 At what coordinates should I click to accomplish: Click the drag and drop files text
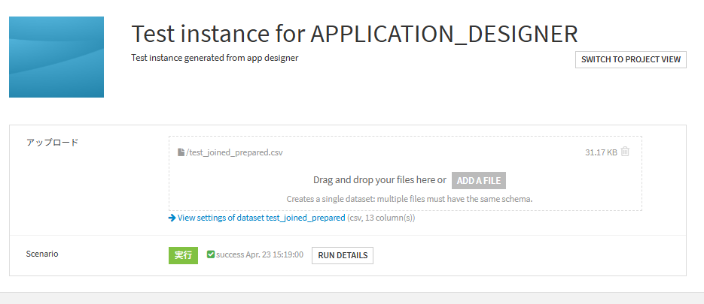pos(379,180)
